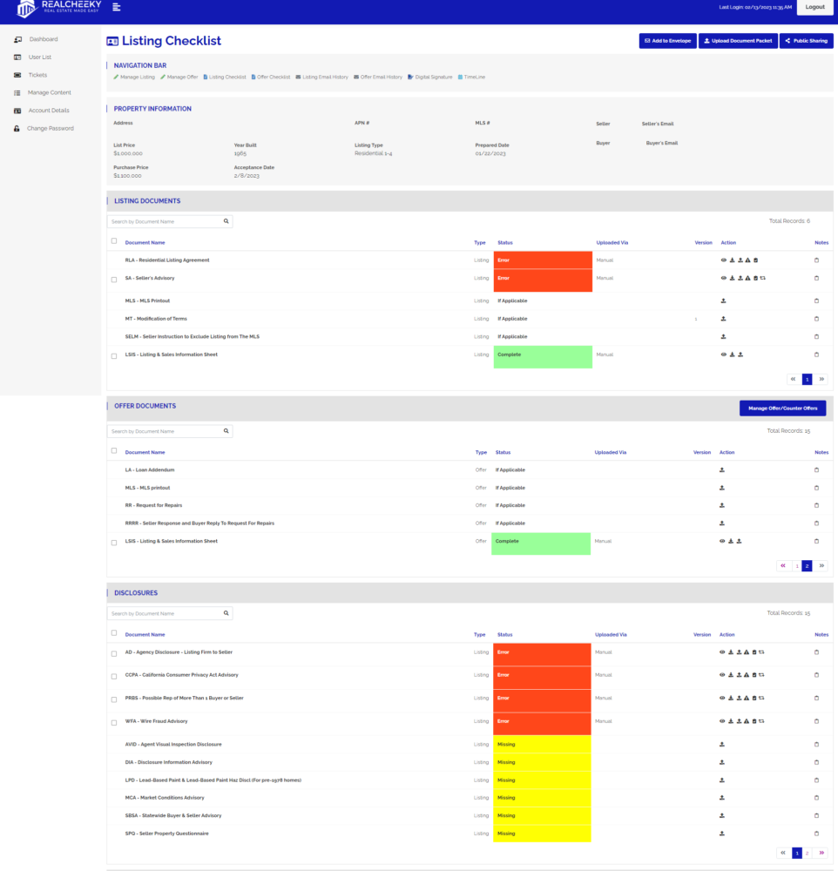838x871 pixels.
Task: Click the Upload Document Packet button
Action: coord(737,41)
